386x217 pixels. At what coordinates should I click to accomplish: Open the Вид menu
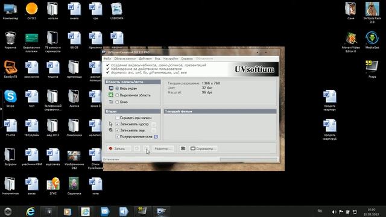[x=157, y=58]
